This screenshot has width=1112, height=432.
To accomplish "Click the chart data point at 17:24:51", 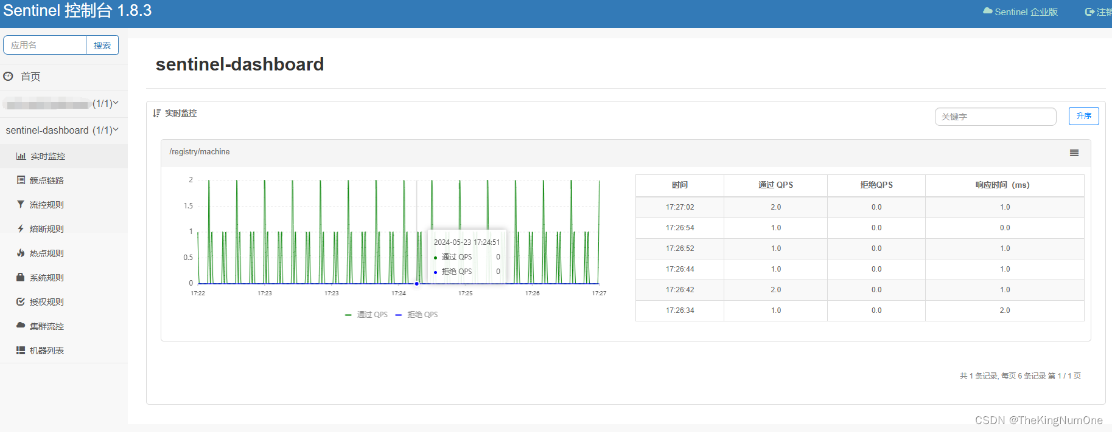I will pyautogui.click(x=417, y=284).
